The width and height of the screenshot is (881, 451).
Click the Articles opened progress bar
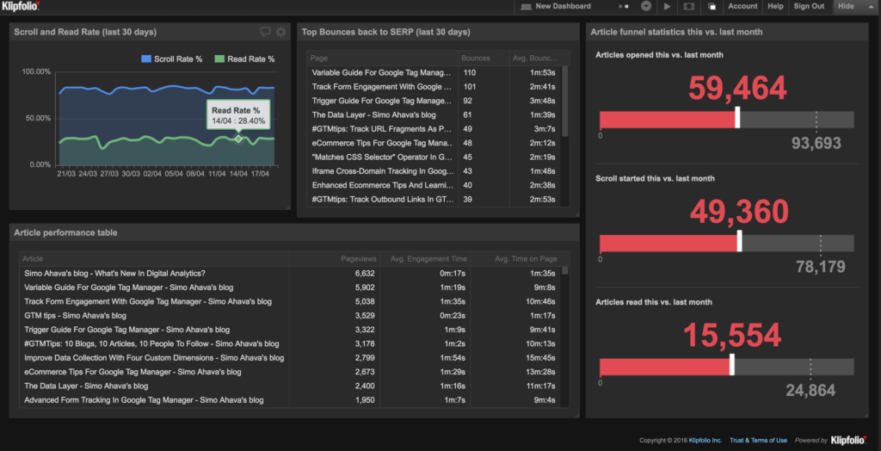[726, 120]
